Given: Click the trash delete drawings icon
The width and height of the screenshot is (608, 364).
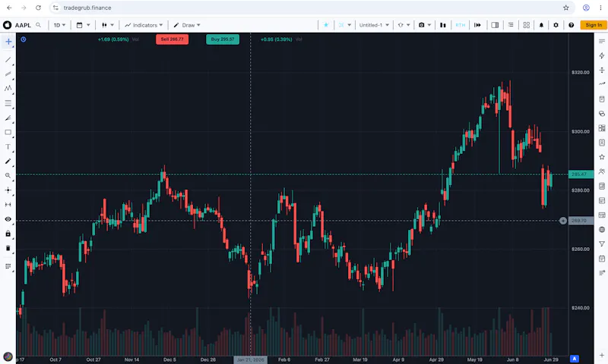Looking at the screenshot, I should point(8,248).
